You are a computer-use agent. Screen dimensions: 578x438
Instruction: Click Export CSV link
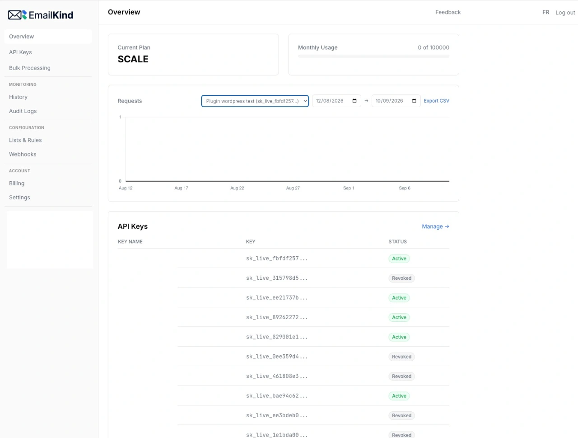coord(436,101)
